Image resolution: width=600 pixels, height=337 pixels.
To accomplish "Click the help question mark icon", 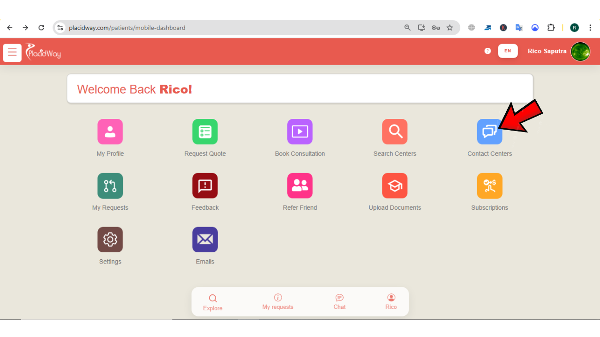I will (x=487, y=51).
